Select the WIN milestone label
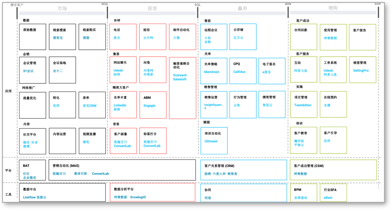The image size is (392, 210). click(288, 4)
